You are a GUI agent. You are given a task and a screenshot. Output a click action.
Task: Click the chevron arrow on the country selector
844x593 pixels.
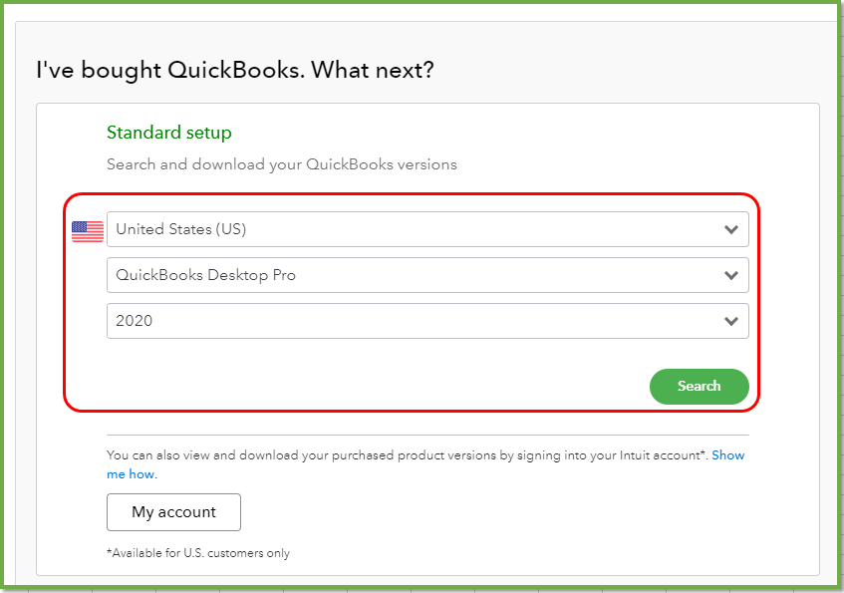(x=732, y=229)
